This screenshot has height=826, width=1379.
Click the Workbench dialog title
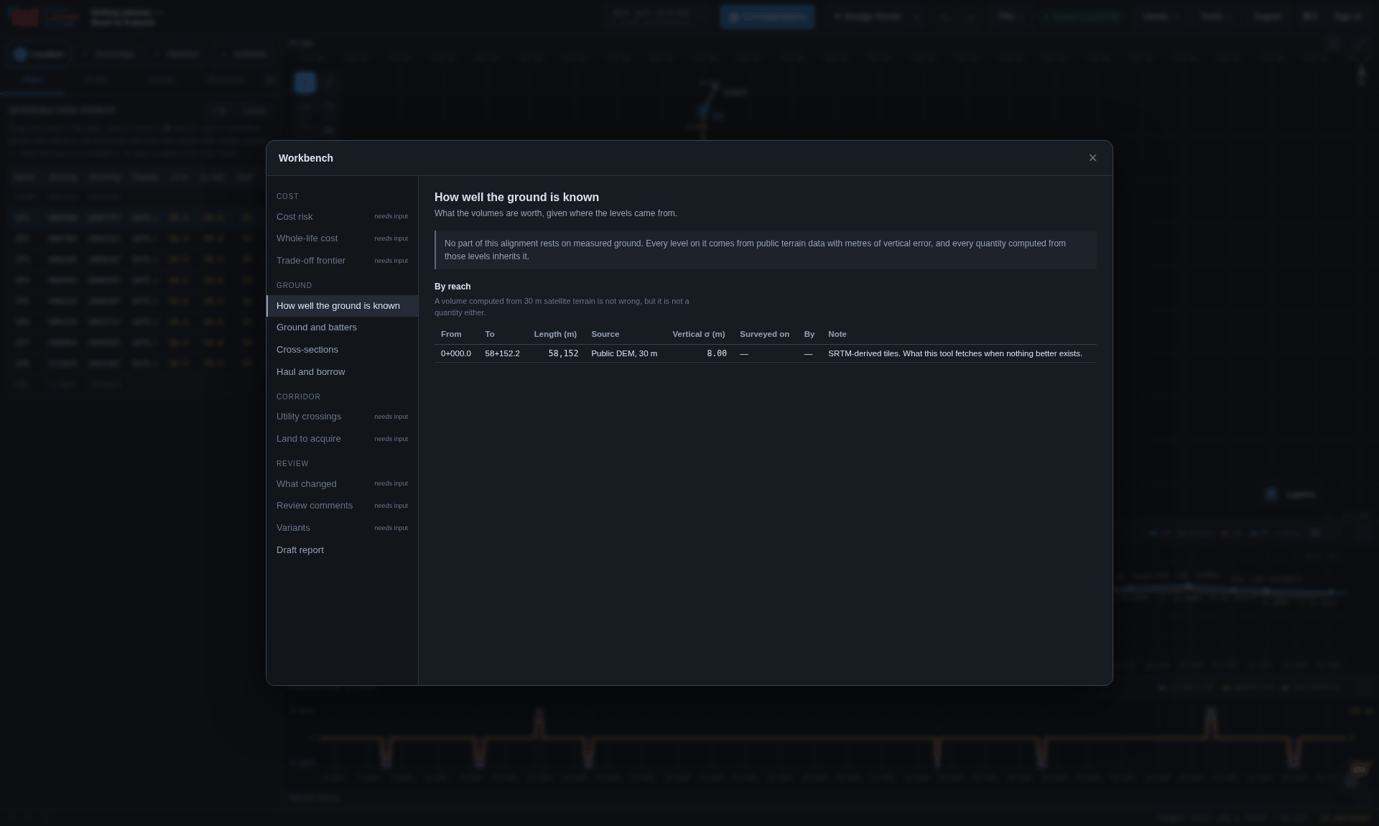click(306, 158)
